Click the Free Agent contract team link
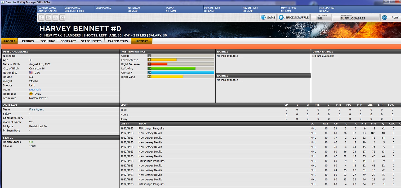The image size is (401, 188). coord(37,109)
